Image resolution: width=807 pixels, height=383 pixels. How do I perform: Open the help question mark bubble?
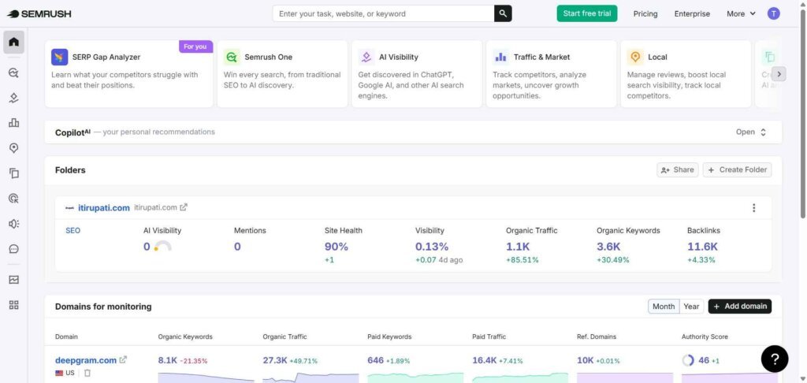(x=775, y=359)
